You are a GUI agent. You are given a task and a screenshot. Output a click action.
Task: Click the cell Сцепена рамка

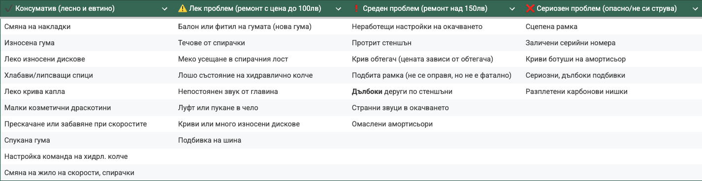coord(612,27)
